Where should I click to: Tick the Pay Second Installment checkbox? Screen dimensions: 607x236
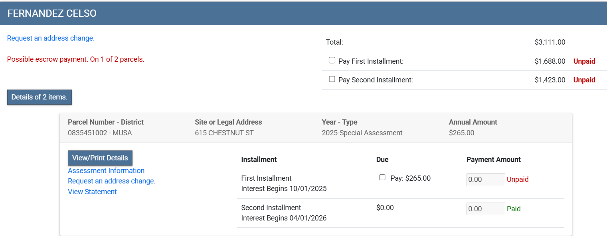click(x=332, y=79)
